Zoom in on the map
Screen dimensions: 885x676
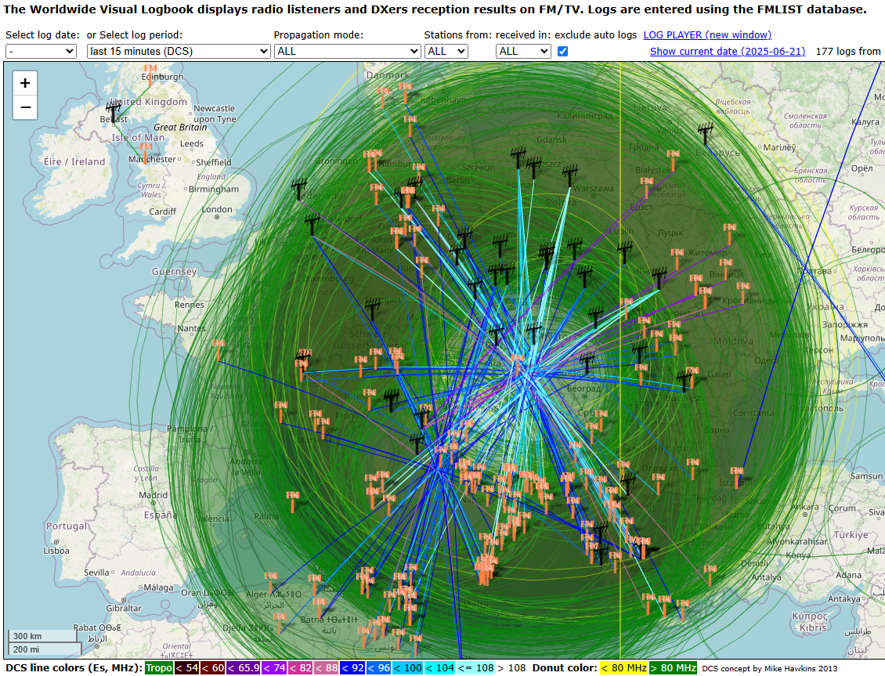click(x=25, y=84)
